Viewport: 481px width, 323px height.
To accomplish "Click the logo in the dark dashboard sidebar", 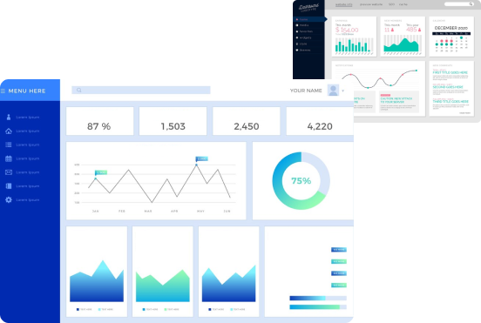I will pos(309,8).
